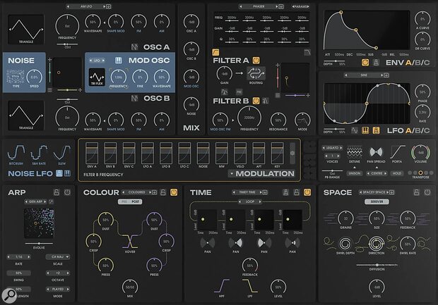Open the AM LFO preset selector above OSC A
The image size is (438, 305).
point(86,6)
